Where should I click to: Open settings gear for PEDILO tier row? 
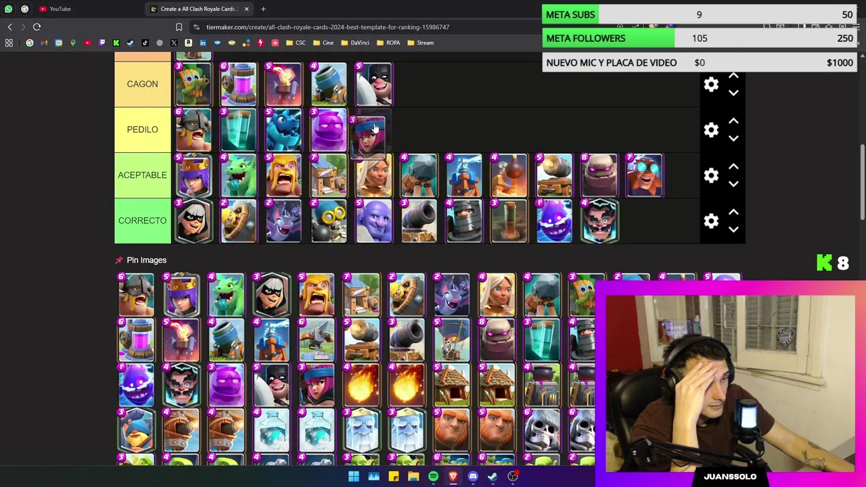pyautogui.click(x=711, y=129)
